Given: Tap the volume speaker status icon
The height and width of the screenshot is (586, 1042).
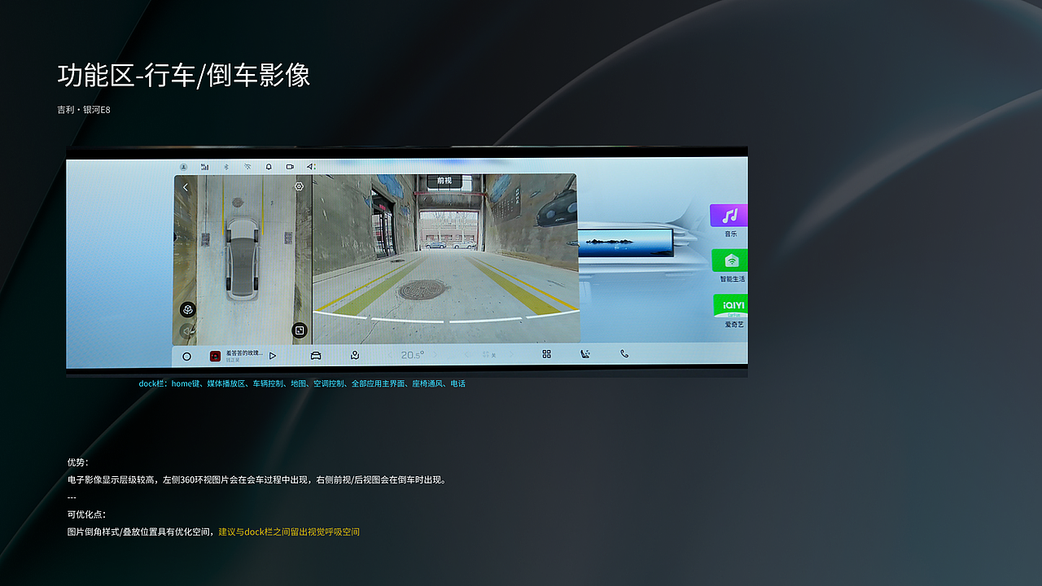Looking at the screenshot, I should tap(310, 167).
